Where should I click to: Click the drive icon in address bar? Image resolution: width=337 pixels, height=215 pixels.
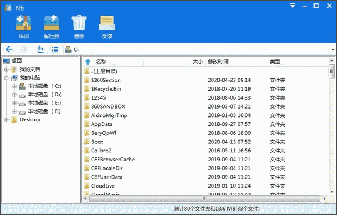pos(69,49)
